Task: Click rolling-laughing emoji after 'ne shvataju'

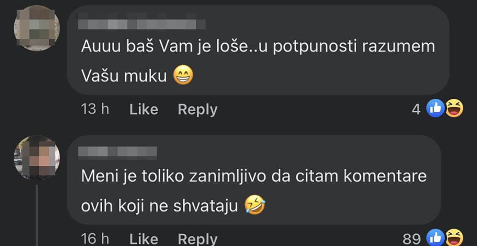Action: 255,205
